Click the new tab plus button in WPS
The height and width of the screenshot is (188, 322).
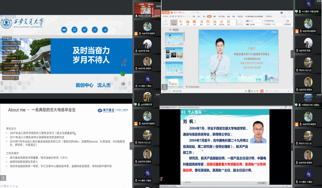coord(198,12)
